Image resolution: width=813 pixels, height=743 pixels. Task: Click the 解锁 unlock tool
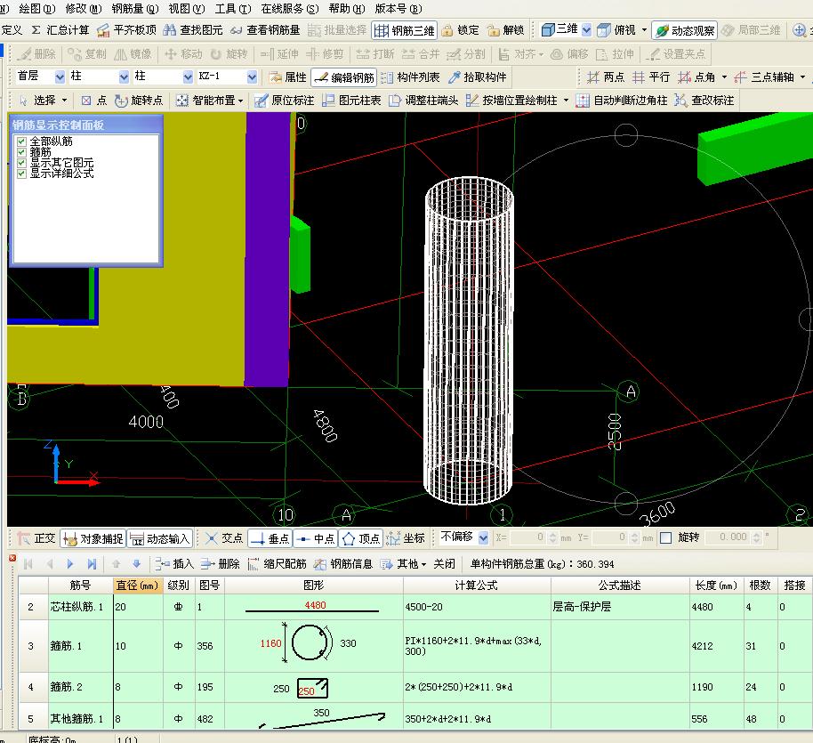pyautogui.click(x=506, y=30)
